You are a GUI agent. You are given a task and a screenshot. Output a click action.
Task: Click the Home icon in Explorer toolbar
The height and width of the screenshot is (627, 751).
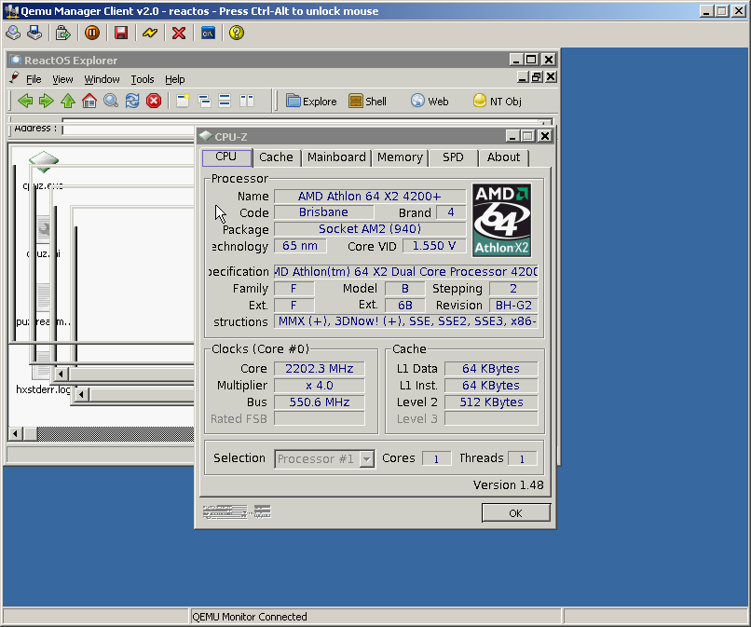click(x=89, y=101)
